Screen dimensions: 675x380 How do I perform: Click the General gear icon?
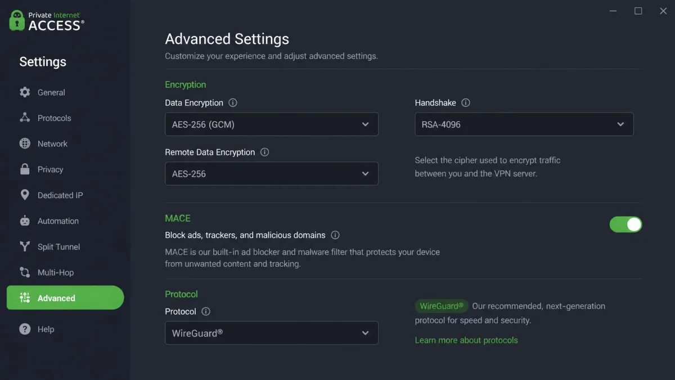(25, 92)
